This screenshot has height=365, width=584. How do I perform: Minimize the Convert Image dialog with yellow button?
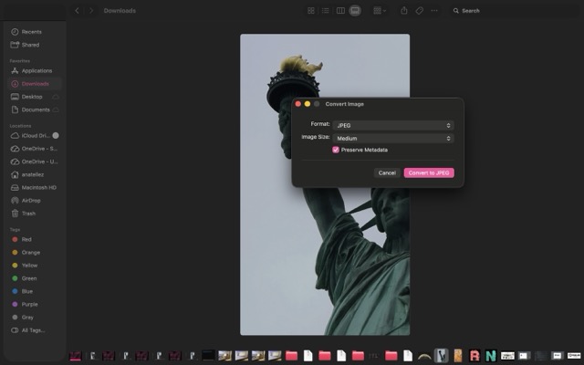click(x=308, y=104)
